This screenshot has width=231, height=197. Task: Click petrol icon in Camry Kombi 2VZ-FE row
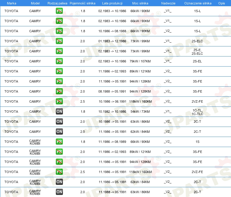[x=59, y=172]
